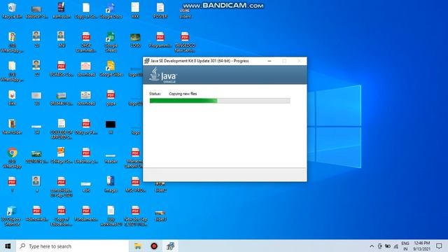Open the LOGO image on desktop
The height and width of the screenshot is (252, 448).
[x=135, y=40]
